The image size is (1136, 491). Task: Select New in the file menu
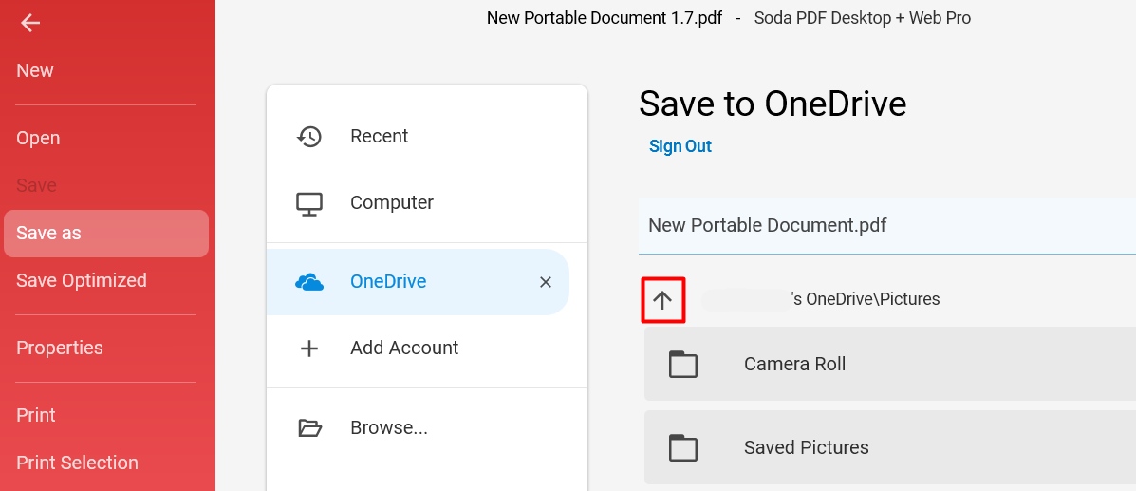click(35, 71)
